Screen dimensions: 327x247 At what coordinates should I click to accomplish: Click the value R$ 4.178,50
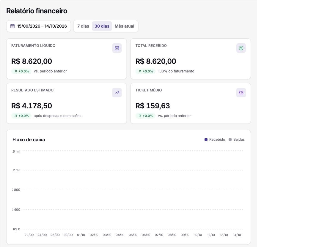coord(32,106)
